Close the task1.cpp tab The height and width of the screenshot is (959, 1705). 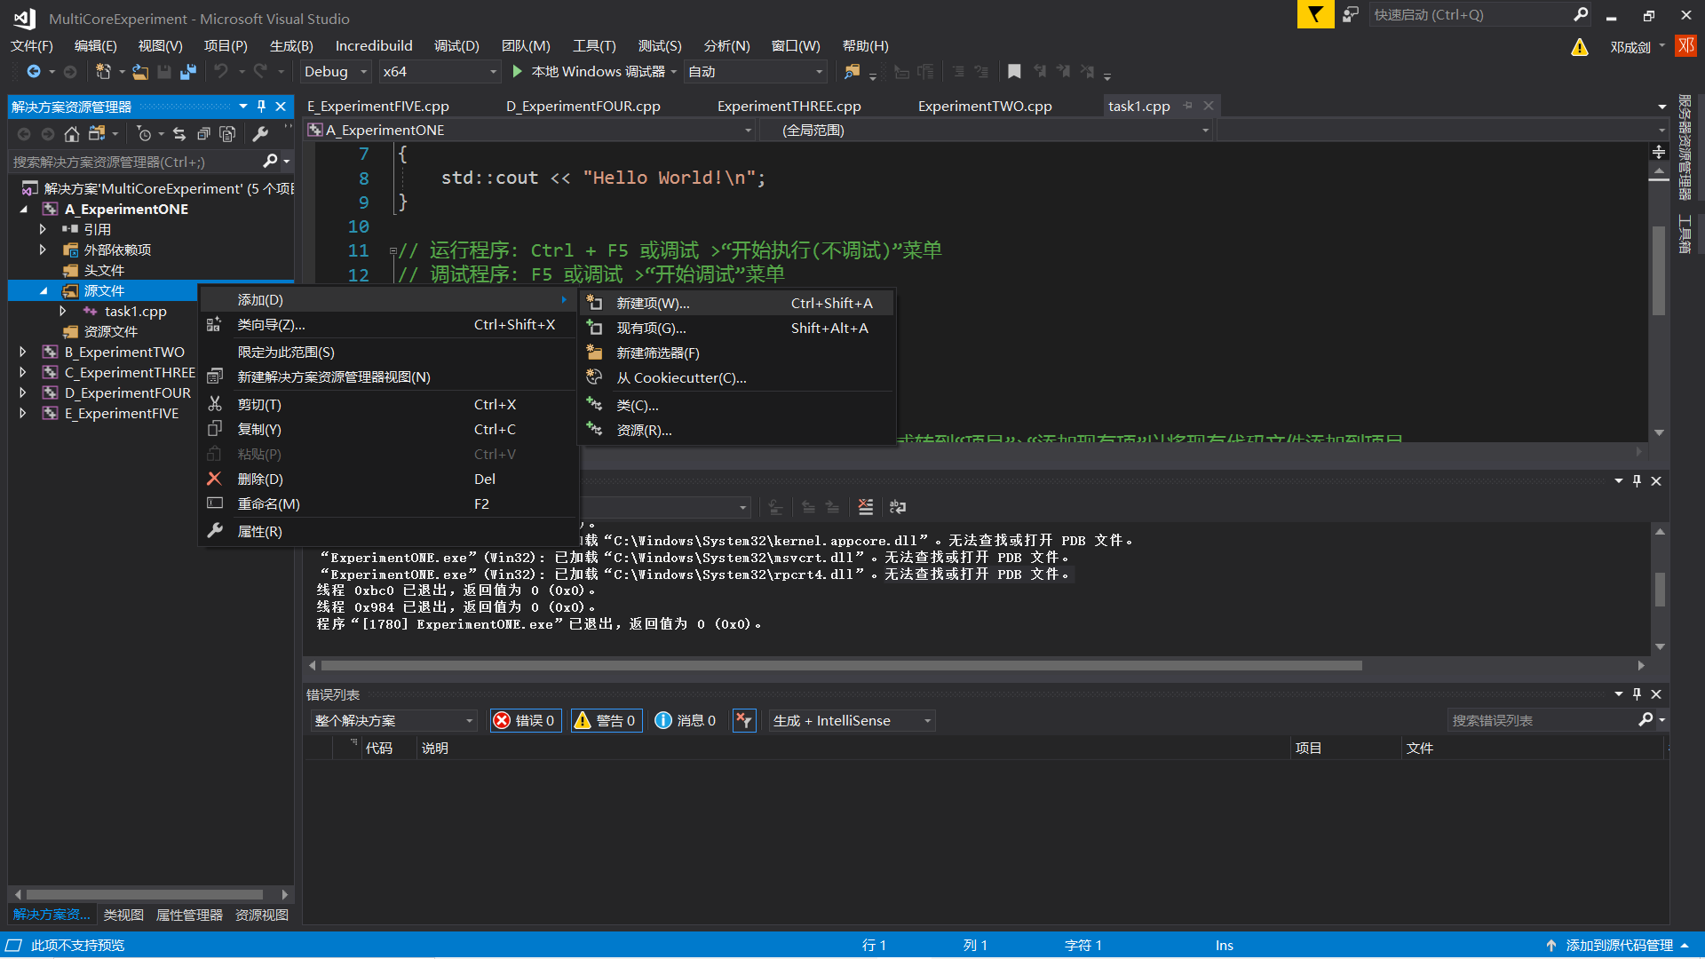[x=1209, y=106]
